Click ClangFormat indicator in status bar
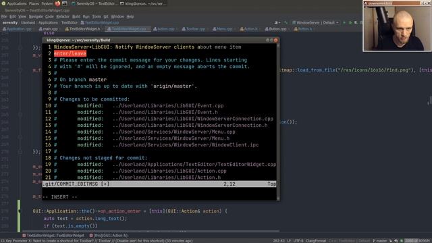This screenshot has width=432, height=243. click(316, 241)
